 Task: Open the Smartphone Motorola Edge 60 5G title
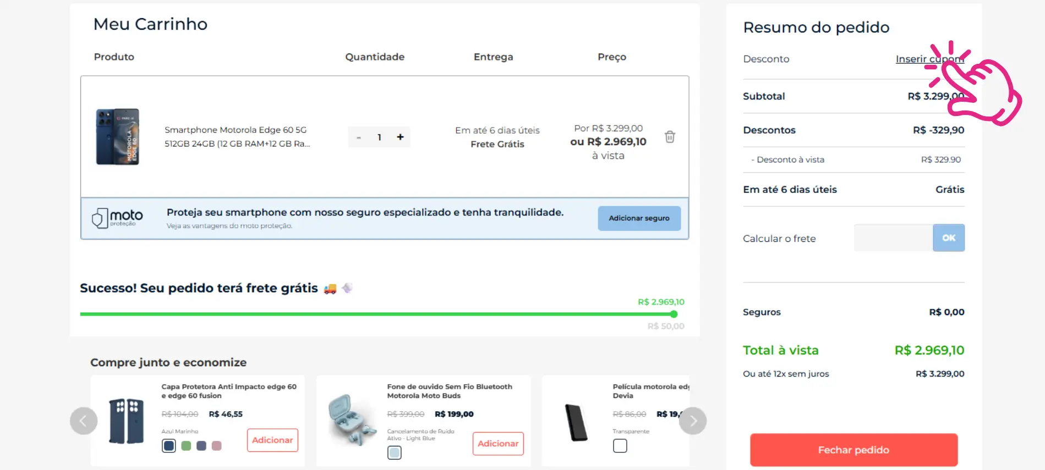tap(237, 137)
